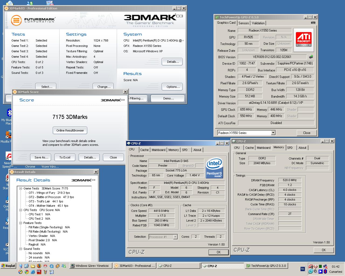The image size is (345, 276).
Task: Open CPU tab in CPU-Z memory window
Action: [x=237, y=148]
